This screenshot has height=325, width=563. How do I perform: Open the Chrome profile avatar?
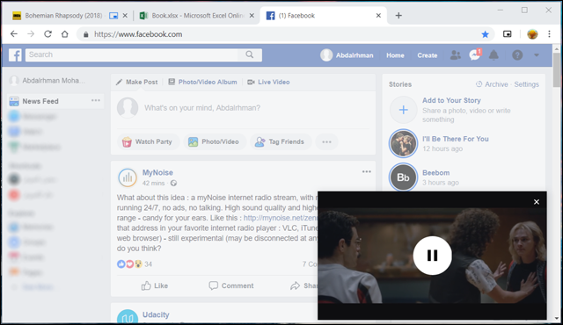(532, 34)
